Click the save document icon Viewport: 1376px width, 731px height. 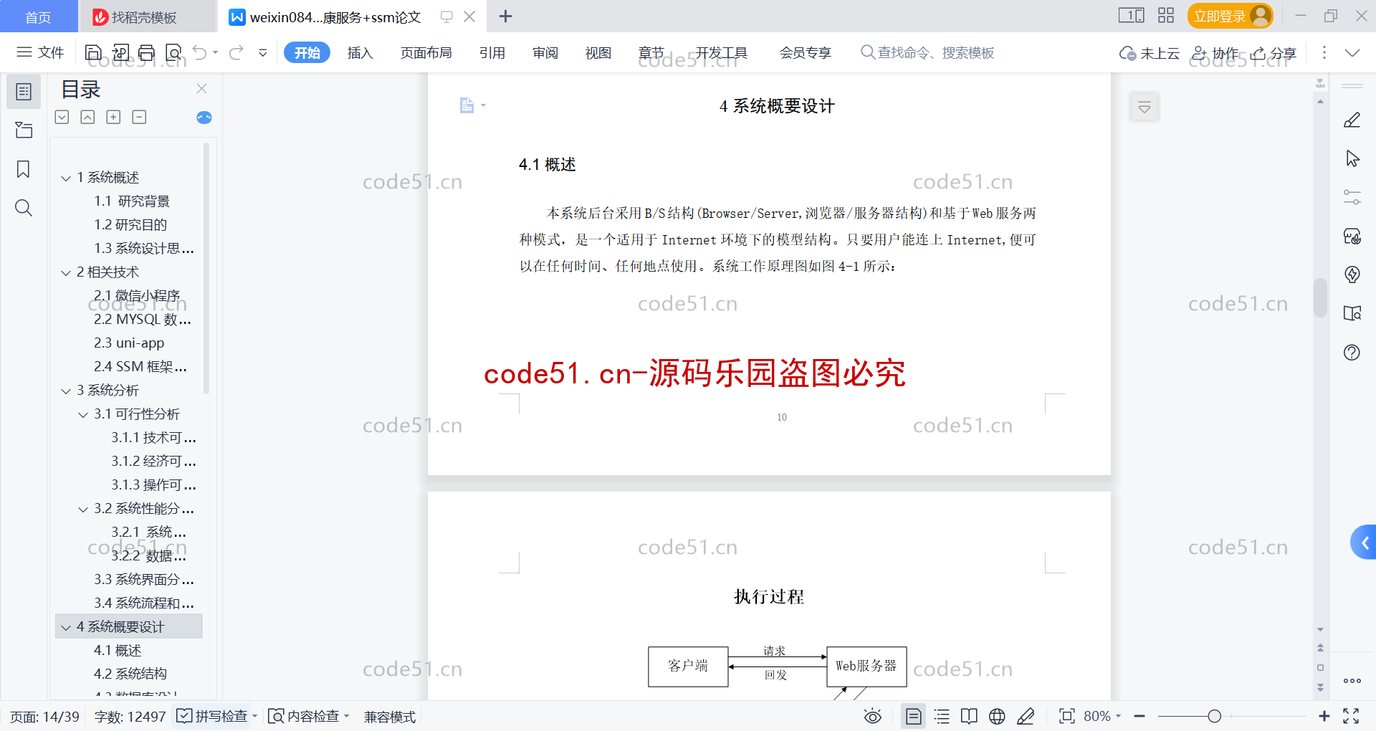(93, 52)
